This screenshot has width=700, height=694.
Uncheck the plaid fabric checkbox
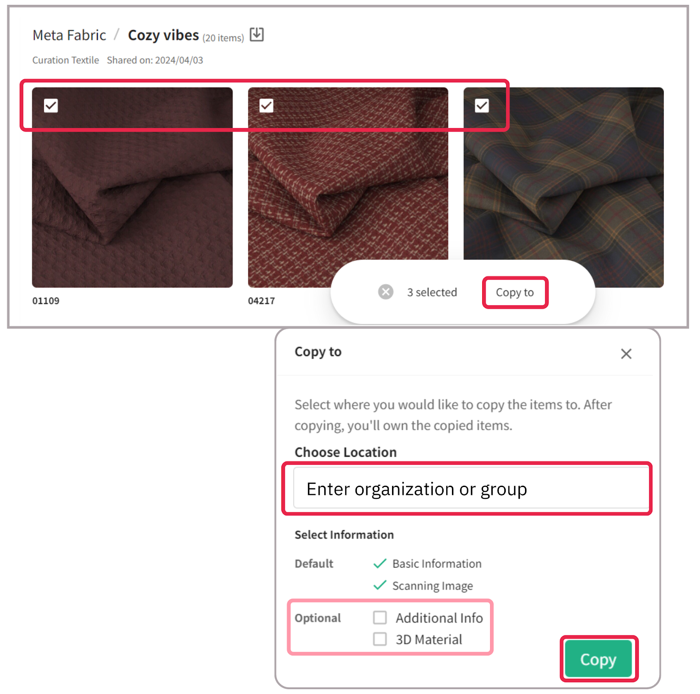click(482, 105)
